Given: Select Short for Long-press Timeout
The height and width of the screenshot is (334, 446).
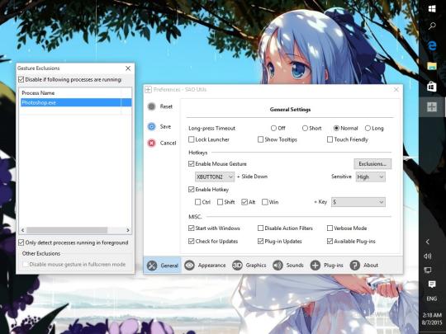Looking at the screenshot, I should [x=305, y=129].
